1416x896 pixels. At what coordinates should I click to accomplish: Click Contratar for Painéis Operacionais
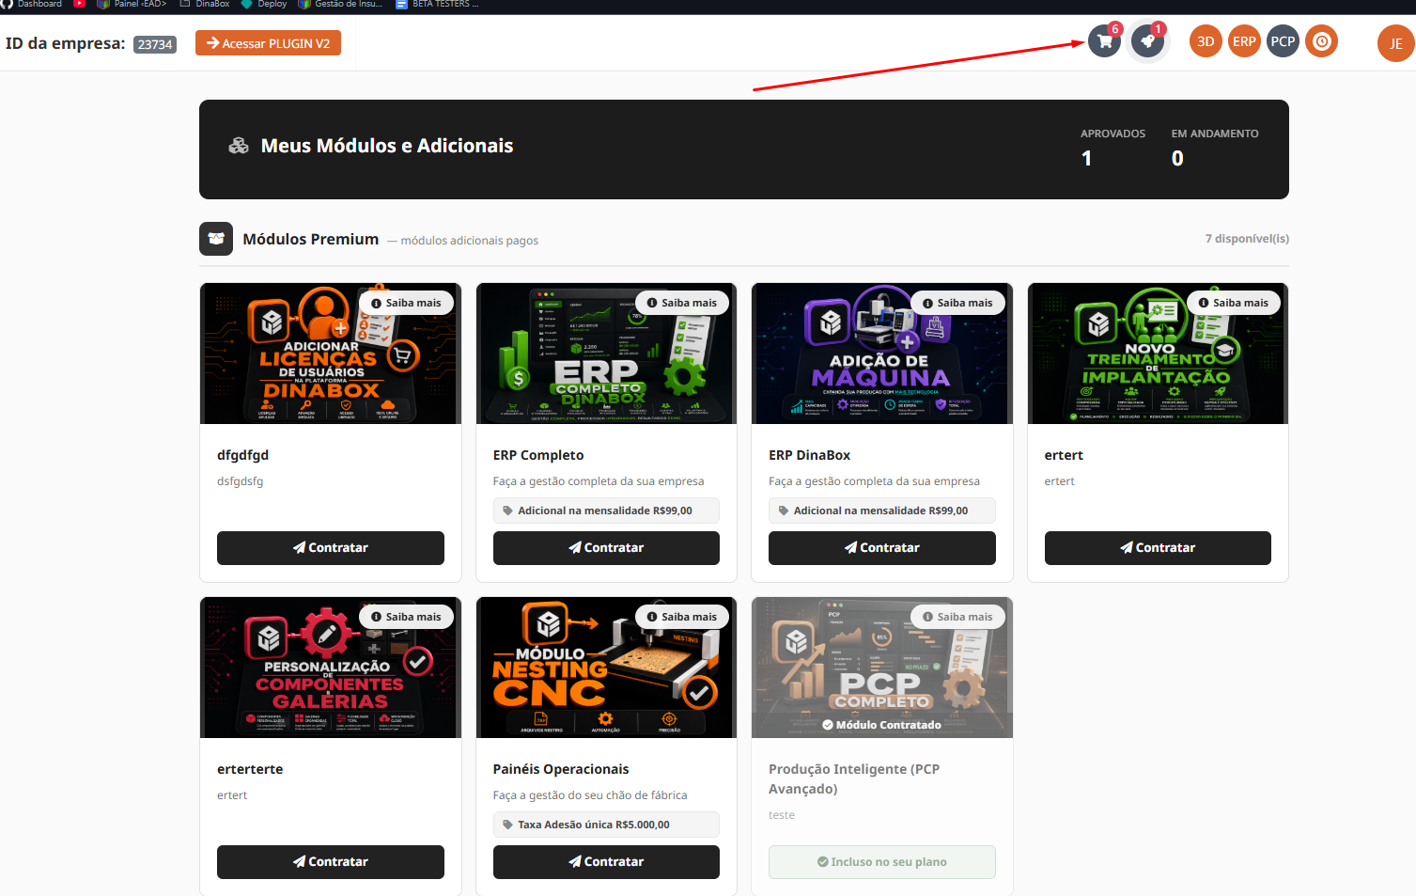[606, 862]
